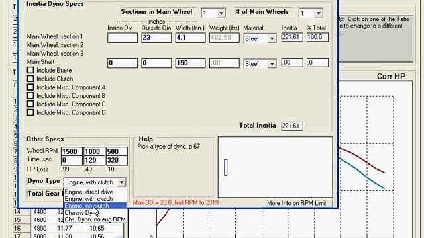Select 'Engine, no clutch' option
424x238 pixels.
(95, 206)
